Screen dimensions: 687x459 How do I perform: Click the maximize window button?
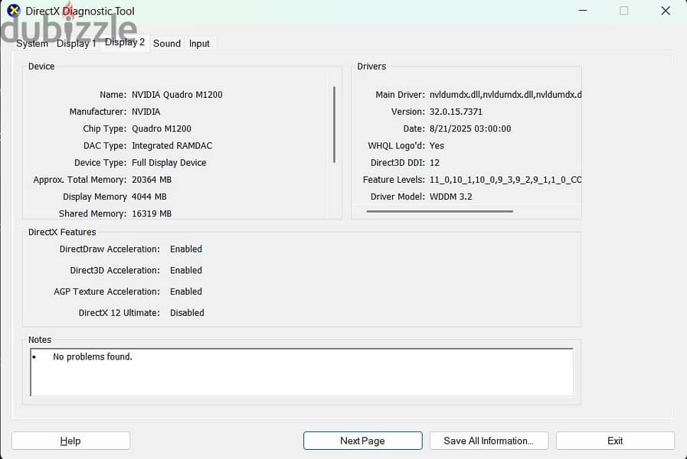623,11
